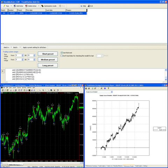The width and height of the screenshot is (168, 168).
Task: Click the Params column header
Action: 76,10
